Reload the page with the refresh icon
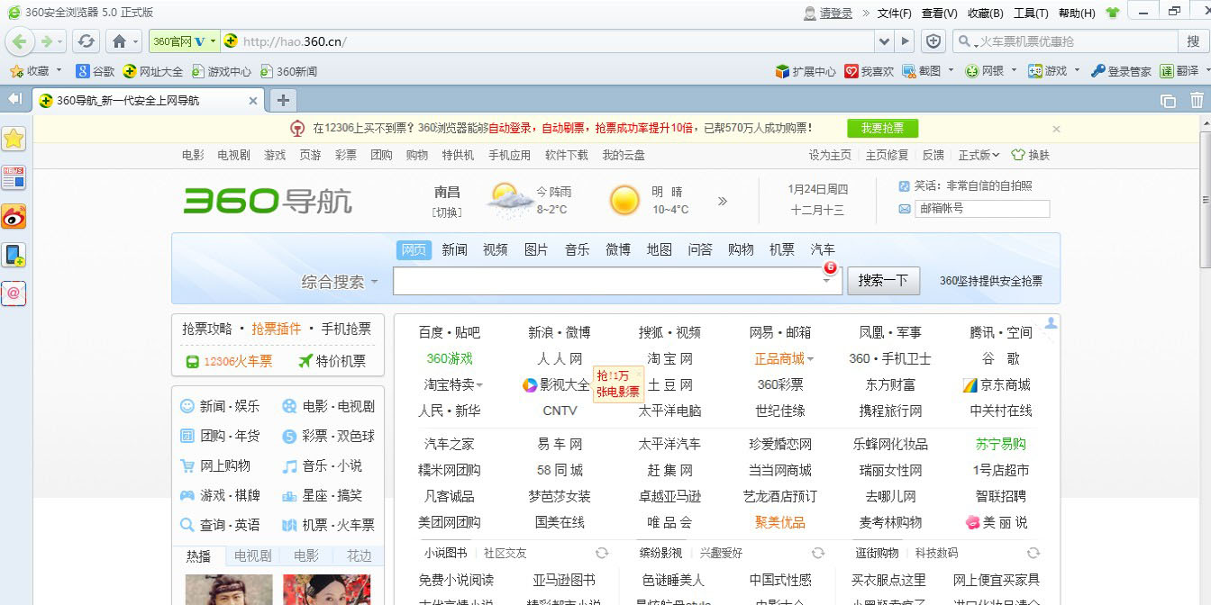 pos(86,41)
